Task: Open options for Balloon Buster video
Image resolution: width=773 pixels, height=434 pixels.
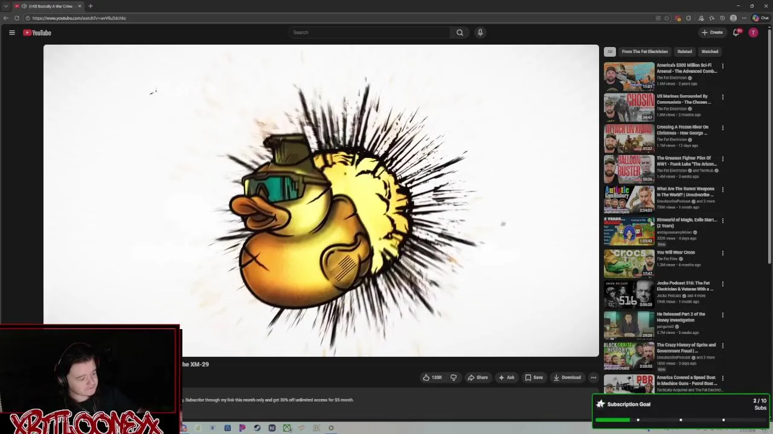Action: click(x=723, y=159)
